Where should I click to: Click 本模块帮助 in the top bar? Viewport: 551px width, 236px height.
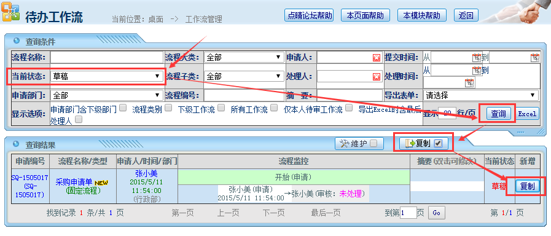(421, 15)
